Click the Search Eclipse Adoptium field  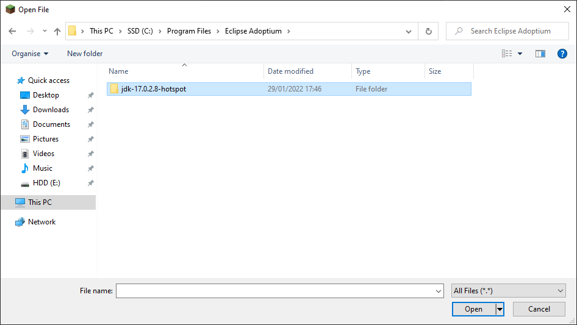[x=512, y=31]
